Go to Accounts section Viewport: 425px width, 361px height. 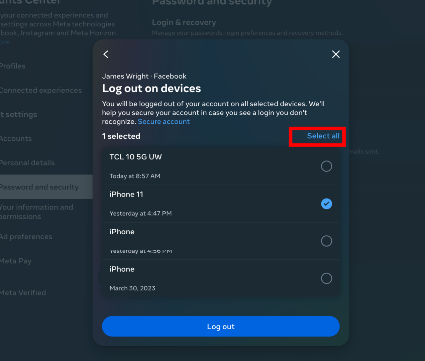(16, 138)
